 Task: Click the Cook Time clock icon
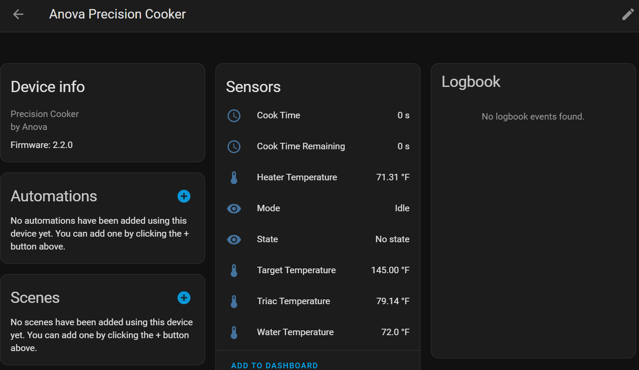click(x=234, y=115)
